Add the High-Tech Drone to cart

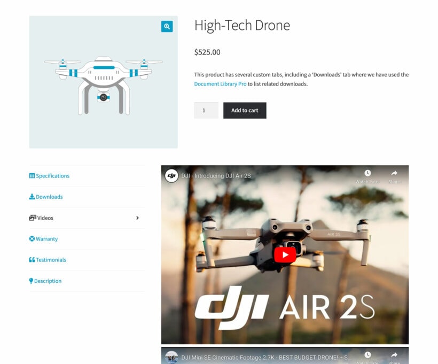pyautogui.click(x=245, y=110)
